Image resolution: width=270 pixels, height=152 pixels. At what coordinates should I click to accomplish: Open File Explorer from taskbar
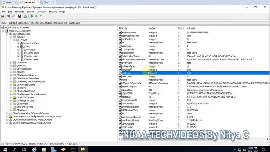click(44, 149)
